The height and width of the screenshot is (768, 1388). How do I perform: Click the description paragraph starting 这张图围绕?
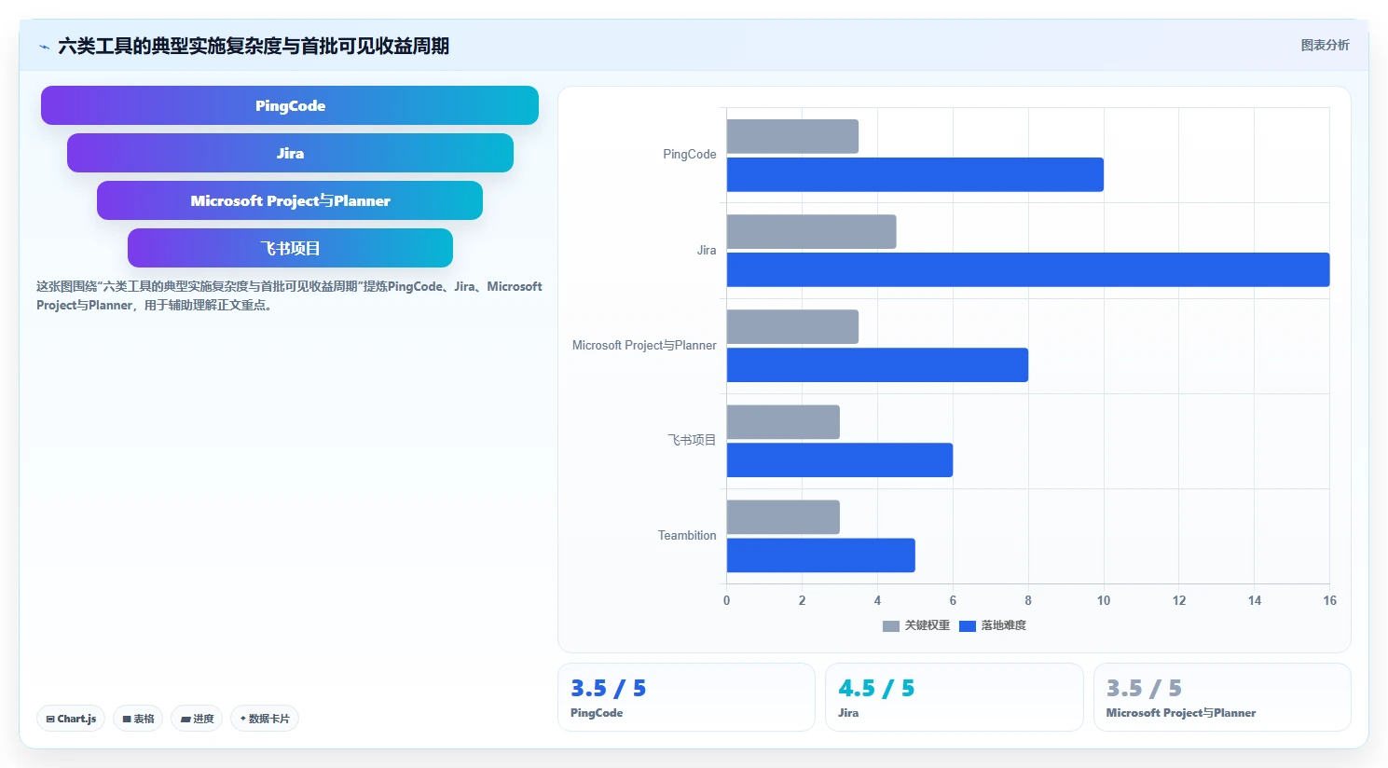289,295
